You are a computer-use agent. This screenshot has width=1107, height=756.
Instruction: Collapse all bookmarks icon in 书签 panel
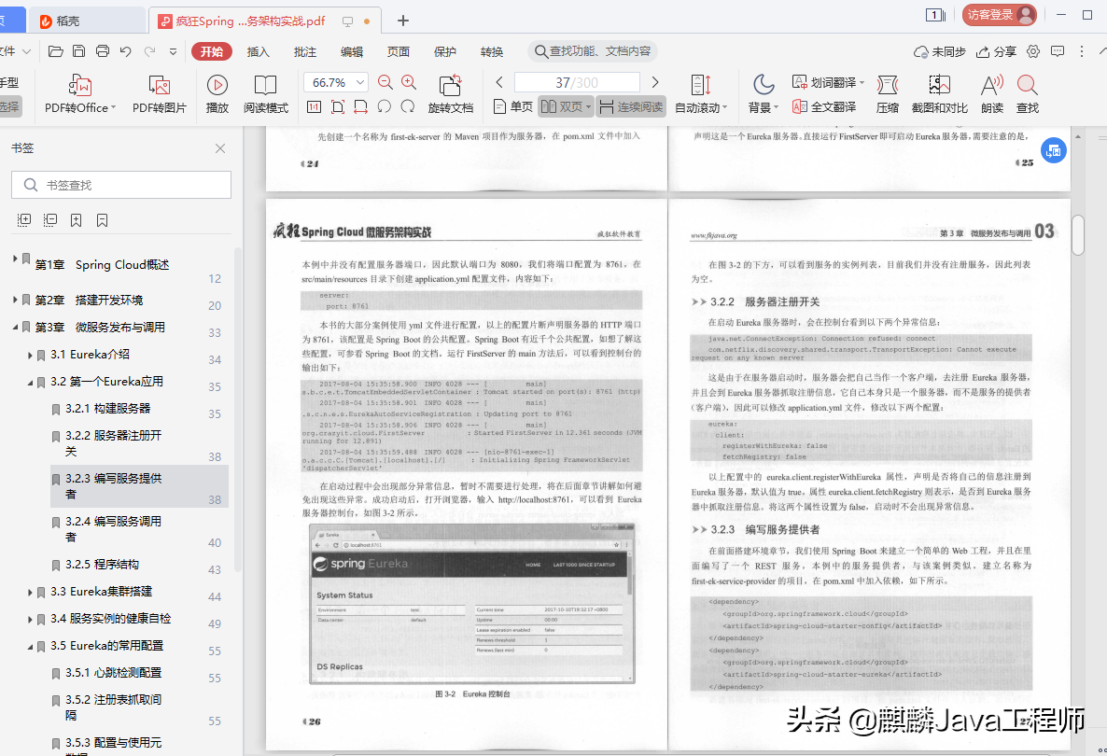[50, 220]
